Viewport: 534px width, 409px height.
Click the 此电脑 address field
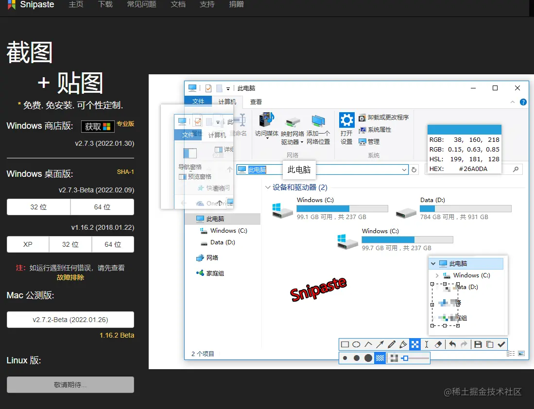point(322,170)
